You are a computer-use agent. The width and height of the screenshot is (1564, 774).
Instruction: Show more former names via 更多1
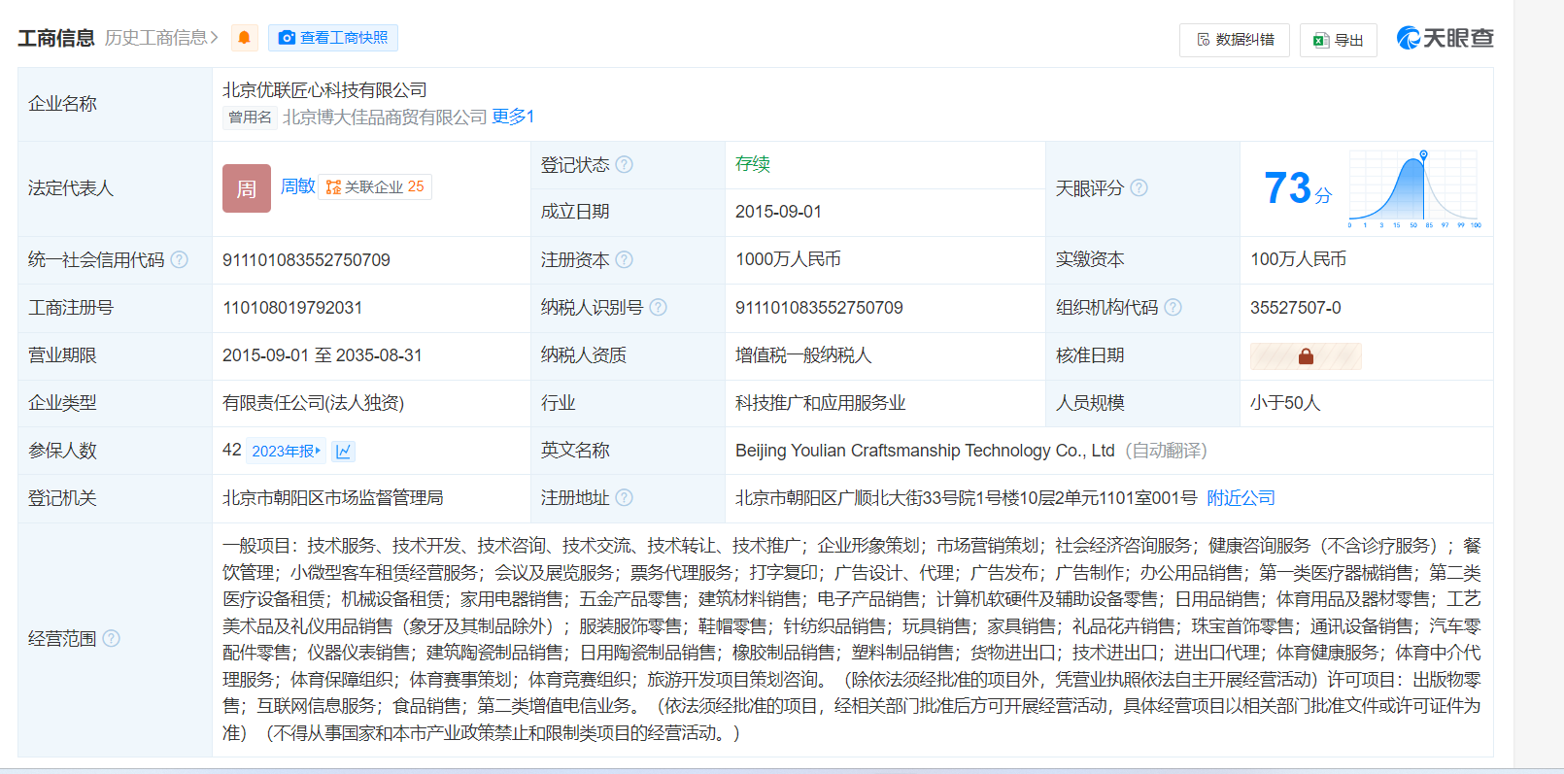point(513,117)
